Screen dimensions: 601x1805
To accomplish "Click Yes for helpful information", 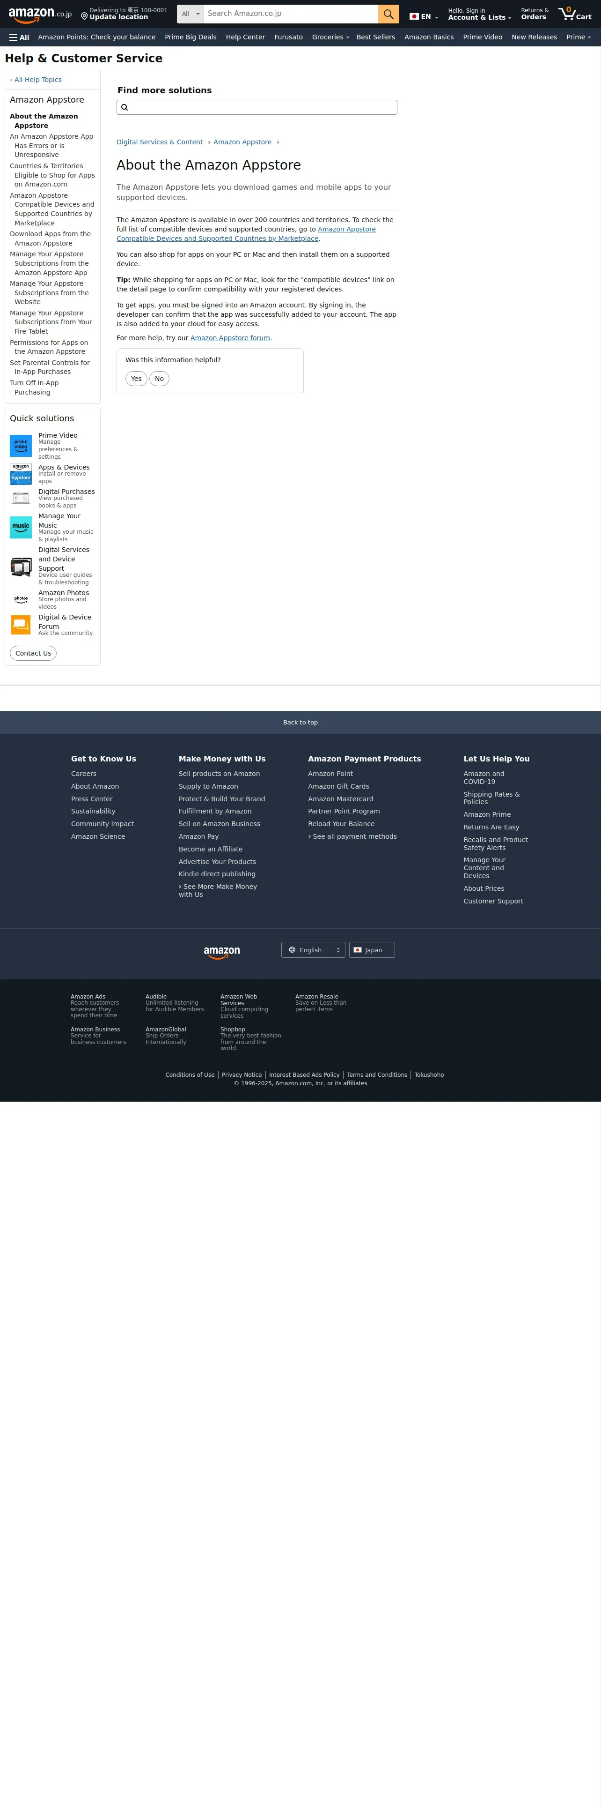I will tap(136, 379).
